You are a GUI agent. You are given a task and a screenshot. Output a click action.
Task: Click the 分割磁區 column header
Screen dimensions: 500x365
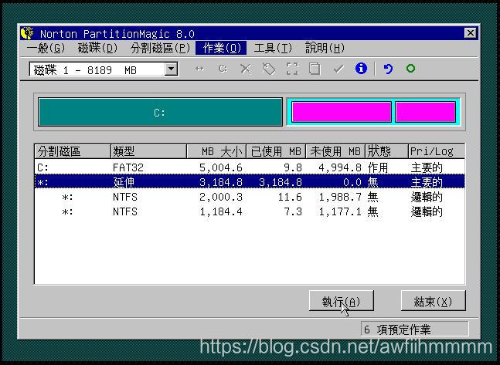coord(73,151)
